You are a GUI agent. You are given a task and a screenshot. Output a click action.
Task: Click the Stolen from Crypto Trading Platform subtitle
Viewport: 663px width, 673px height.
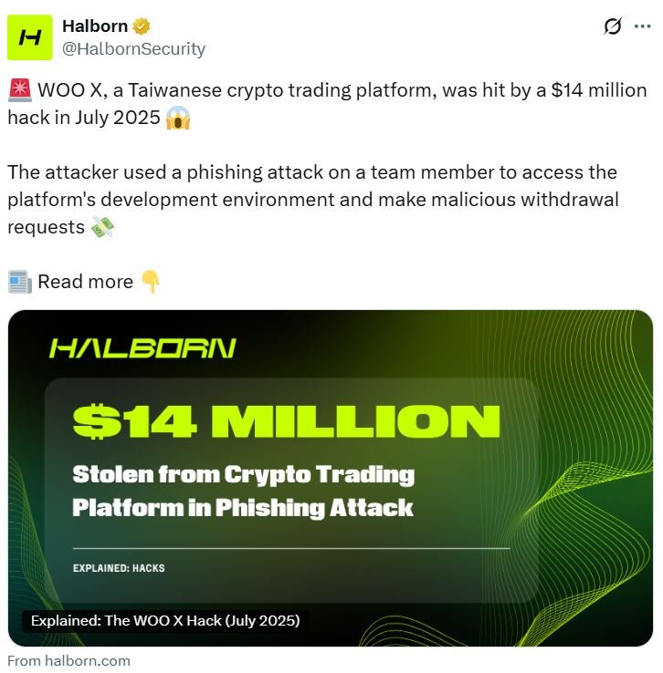click(x=243, y=491)
